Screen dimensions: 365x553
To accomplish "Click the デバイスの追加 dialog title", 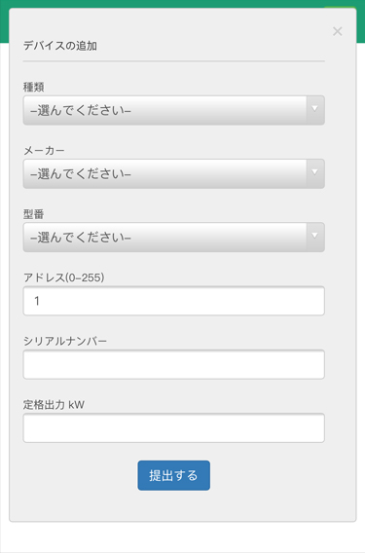I will (x=60, y=46).
